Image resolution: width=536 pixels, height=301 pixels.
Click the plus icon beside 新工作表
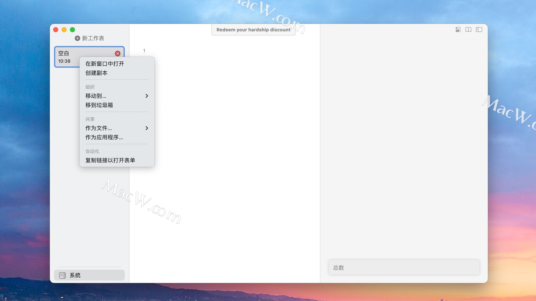tap(77, 38)
